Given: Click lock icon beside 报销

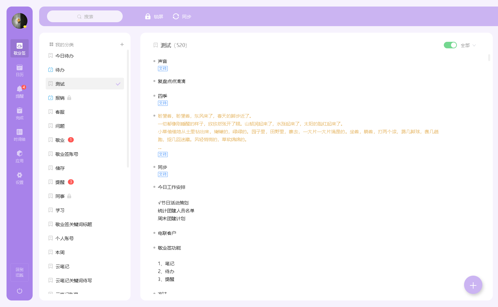Looking at the screenshot, I should [x=69, y=98].
